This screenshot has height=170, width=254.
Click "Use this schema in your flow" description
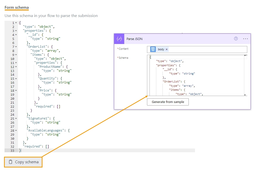51,16
